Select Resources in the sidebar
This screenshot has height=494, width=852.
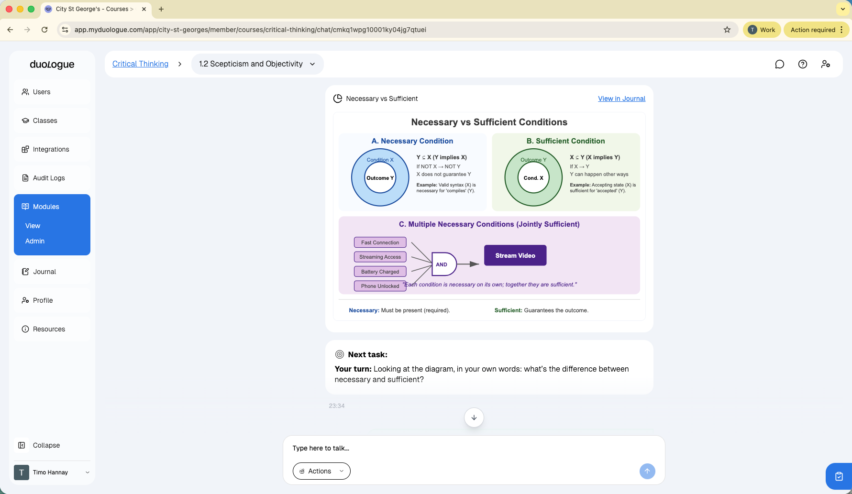click(x=52, y=329)
